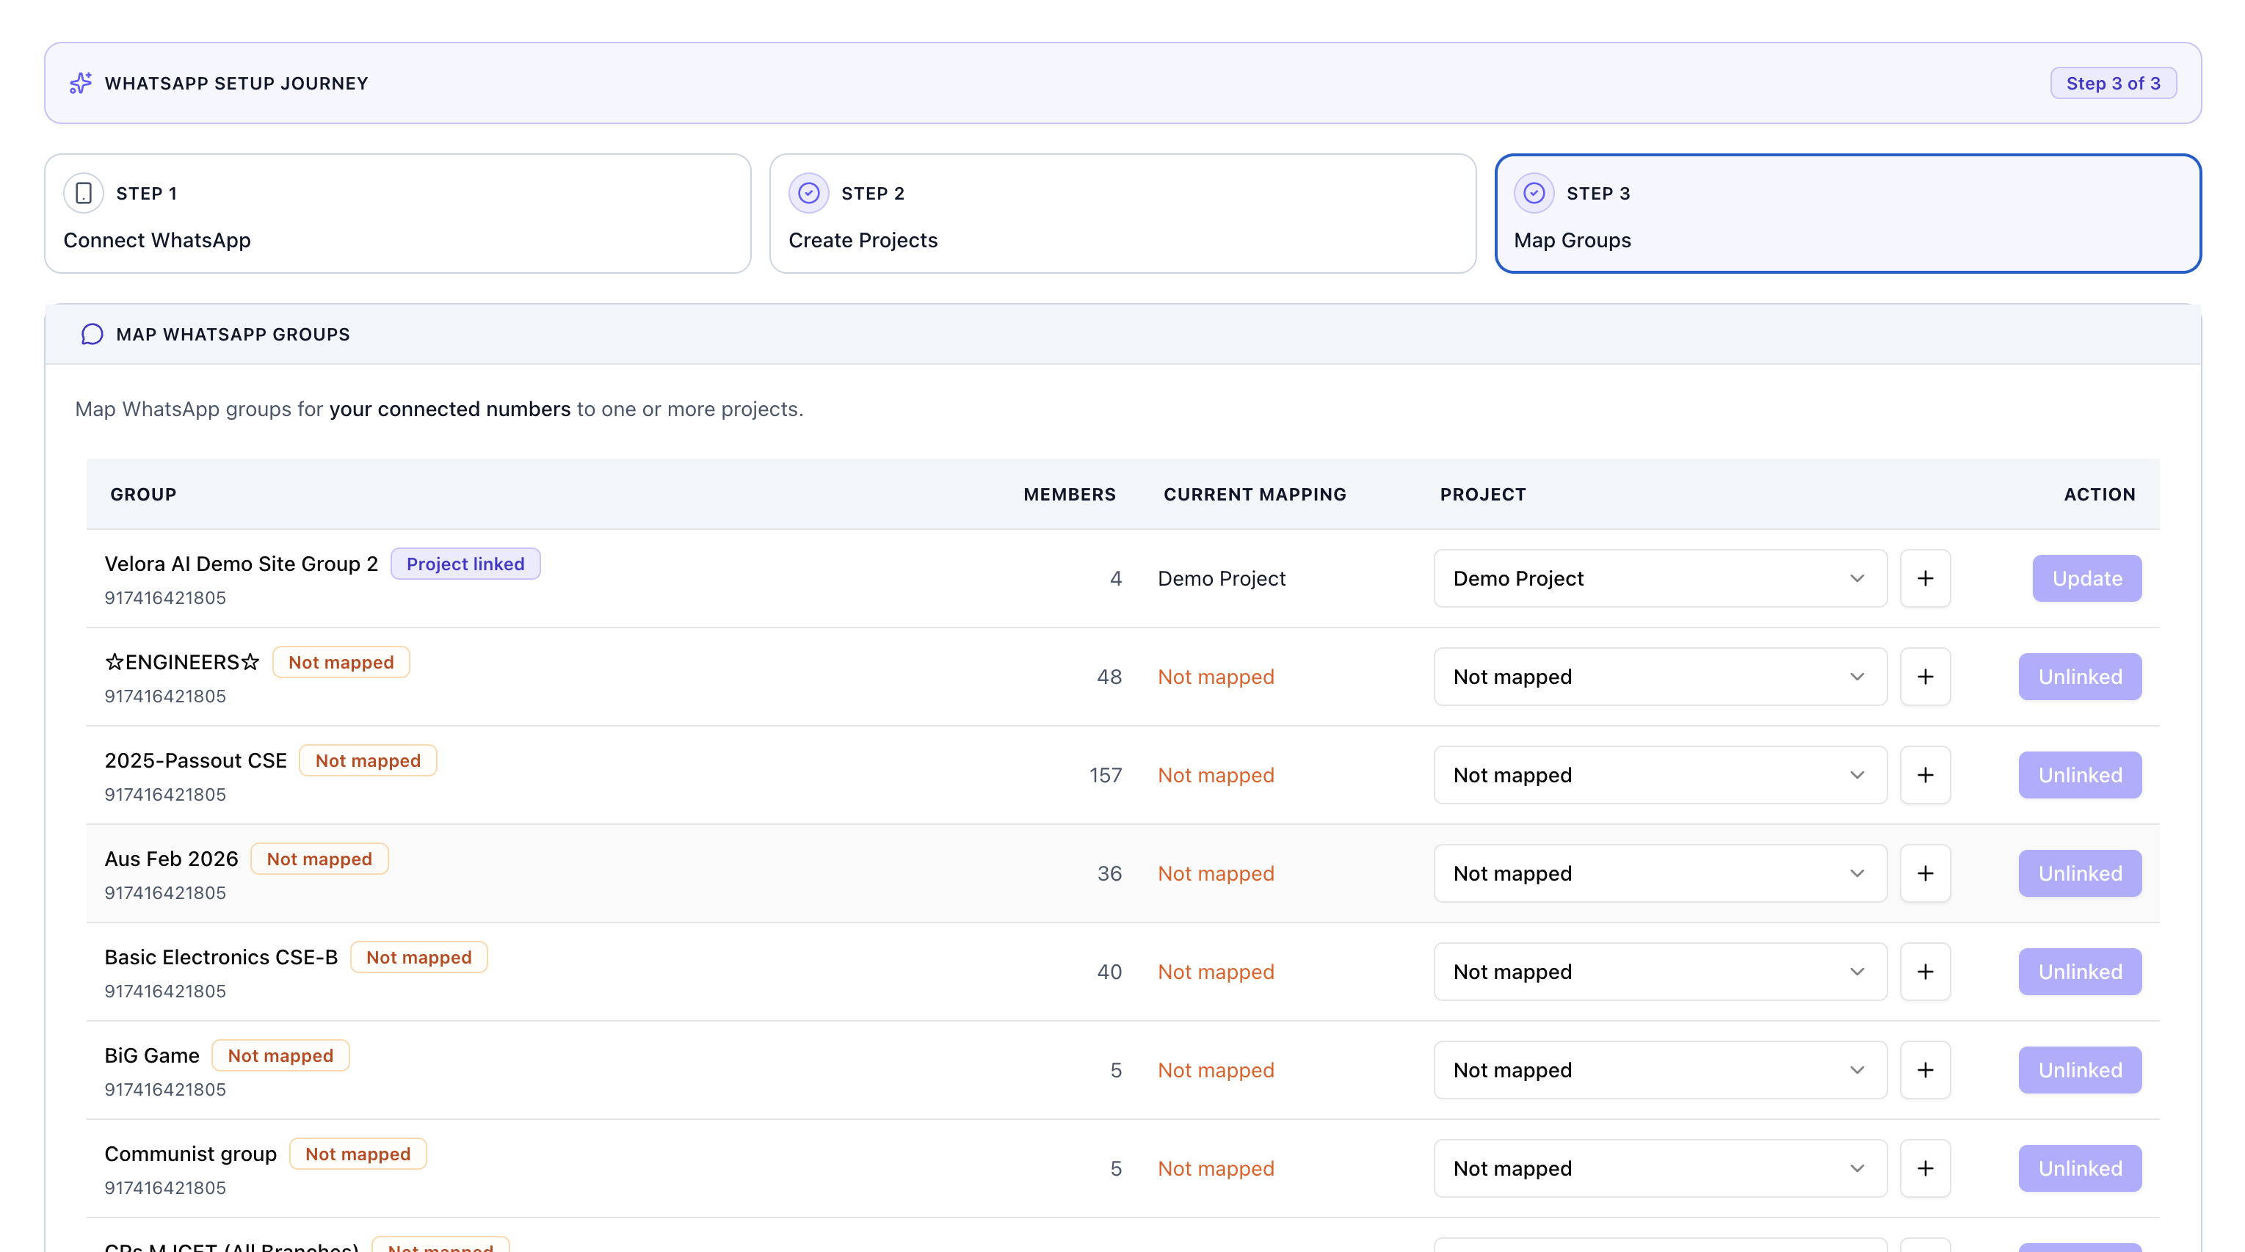The height and width of the screenshot is (1252, 2245).
Task: Add project with plus for Velora AI Demo
Action: [x=1925, y=578]
